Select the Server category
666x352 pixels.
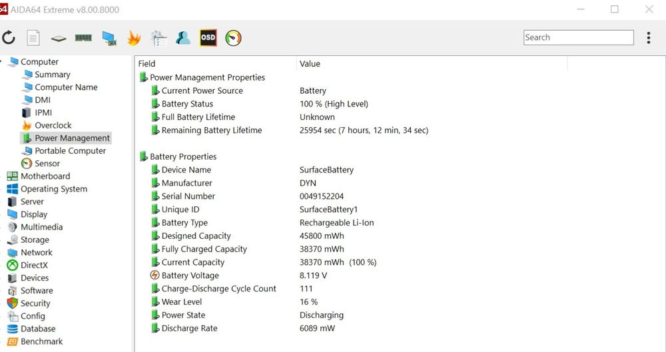pos(32,202)
